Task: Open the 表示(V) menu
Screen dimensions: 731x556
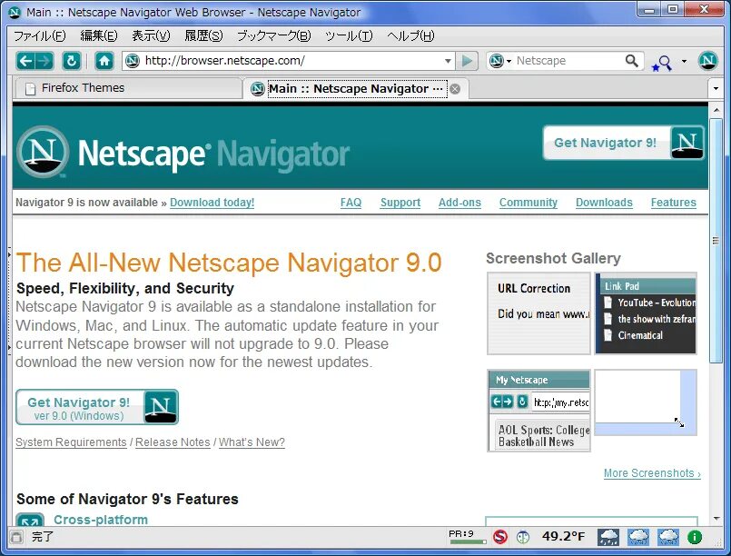Action: 151,36
